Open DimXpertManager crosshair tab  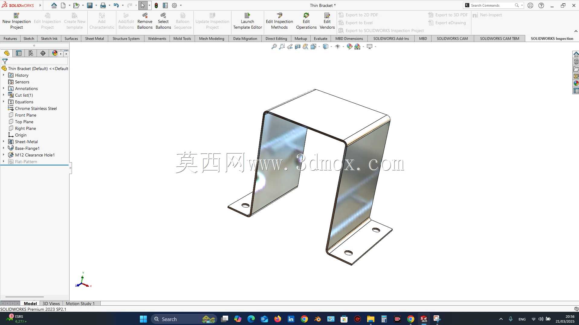(43, 53)
